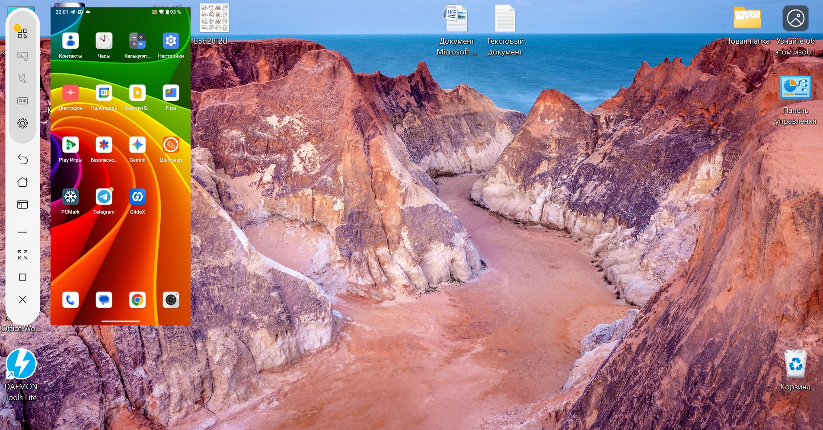Open the Контакты app on the mirrored phone

(x=70, y=41)
